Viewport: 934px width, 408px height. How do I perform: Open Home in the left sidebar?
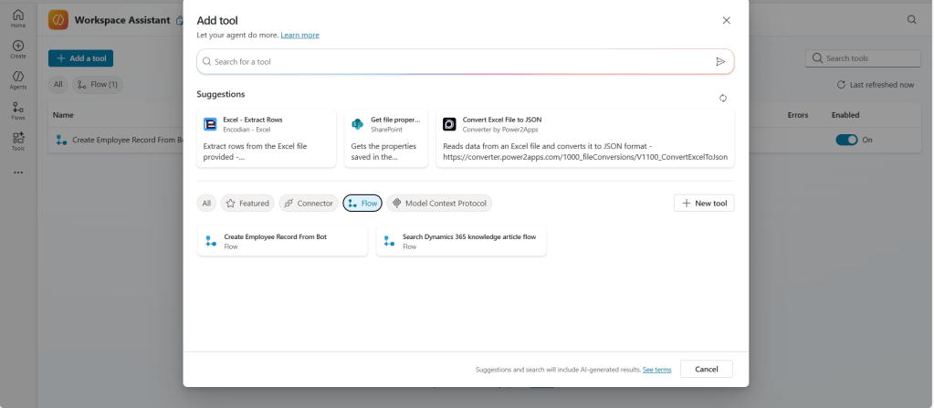(x=17, y=17)
